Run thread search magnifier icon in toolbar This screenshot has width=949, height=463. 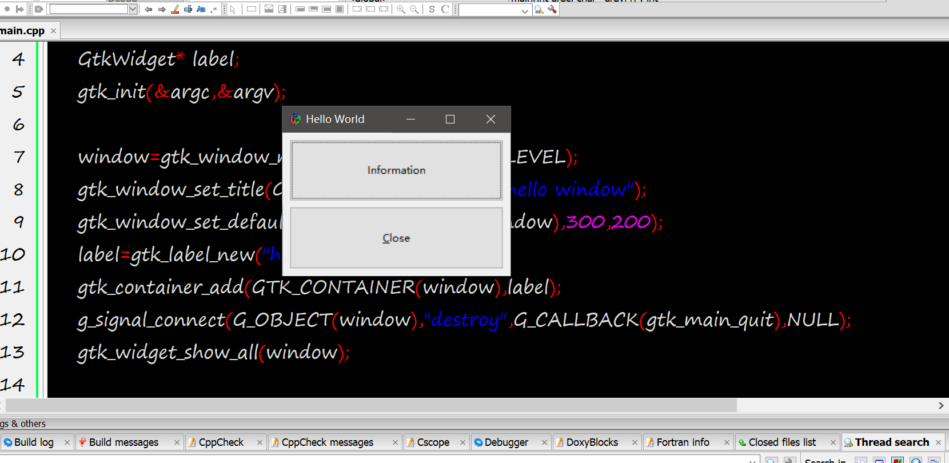(539, 9)
